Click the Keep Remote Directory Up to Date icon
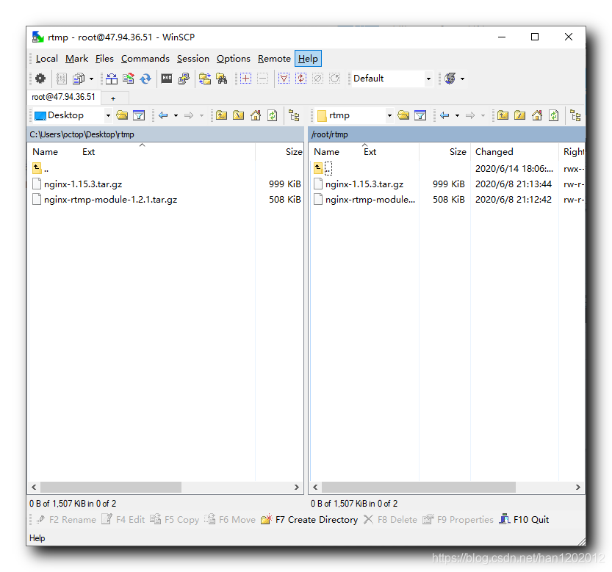612x572 pixels. coord(145,79)
